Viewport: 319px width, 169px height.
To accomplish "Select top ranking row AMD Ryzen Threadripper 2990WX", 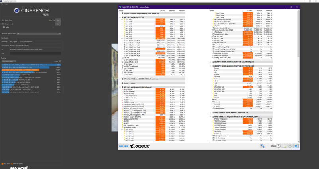I will pos(31,65).
